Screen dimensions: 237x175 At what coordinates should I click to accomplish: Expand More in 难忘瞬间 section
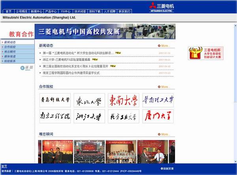point(164,134)
